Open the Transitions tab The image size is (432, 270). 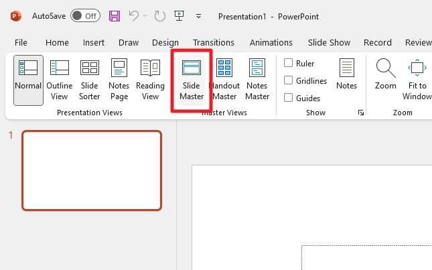pos(214,43)
